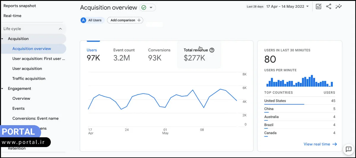Open the Insights sparkline icon
Viewport: 356px width, 158px height.
click(338, 7)
